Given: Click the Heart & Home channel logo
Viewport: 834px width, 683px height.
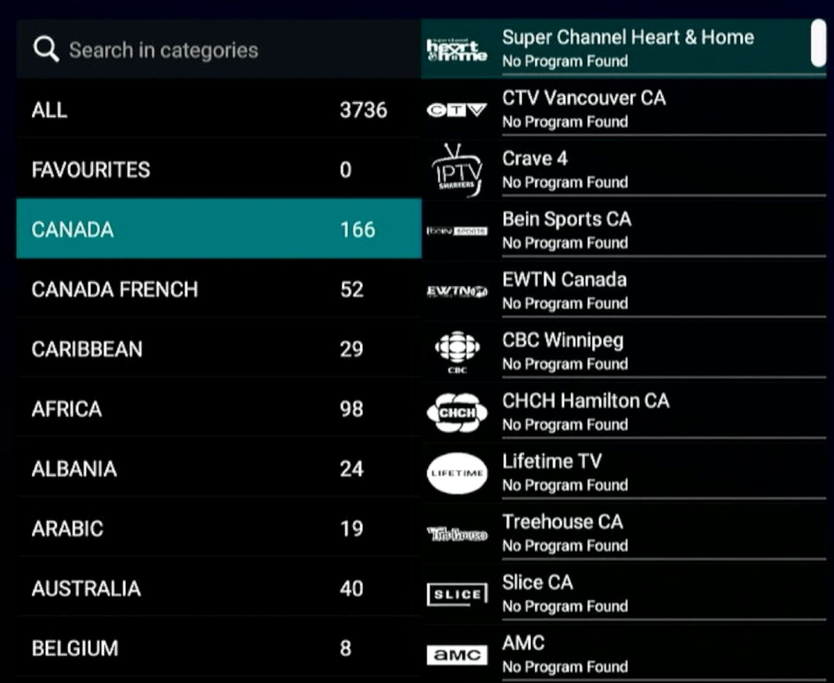Looking at the screenshot, I should (456, 48).
